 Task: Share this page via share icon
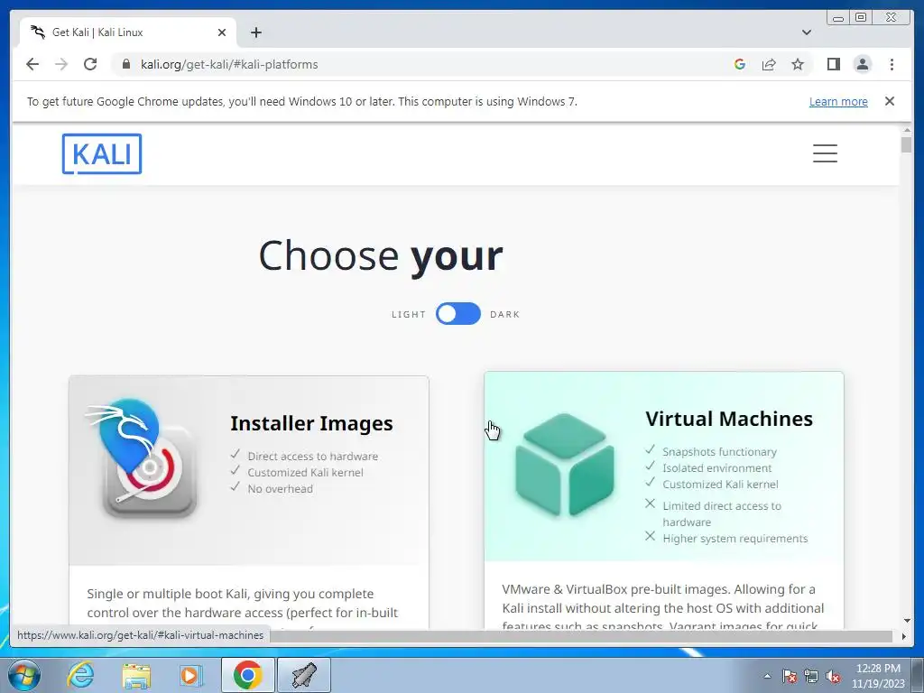(769, 64)
